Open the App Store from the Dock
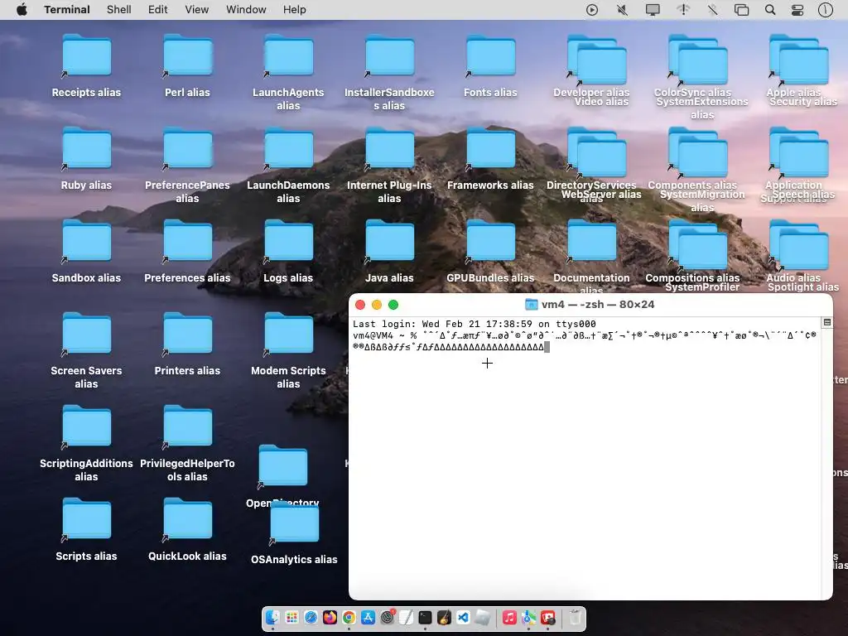This screenshot has width=848, height=636. [368, 617]
